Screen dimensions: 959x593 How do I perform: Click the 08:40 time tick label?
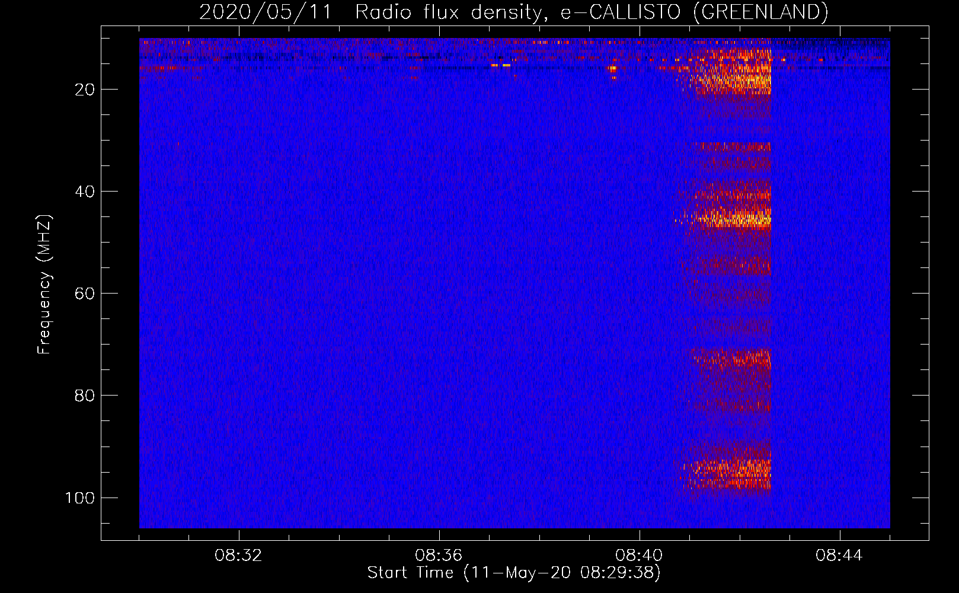click(640, 556)
